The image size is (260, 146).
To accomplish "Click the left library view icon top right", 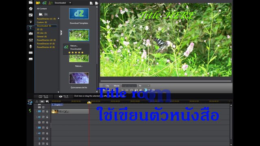I will point(91,3).
